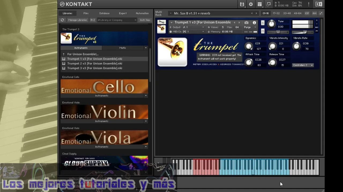The height and width of the screenshot is (192, 343).
Task: Click the camera snapshot view icon
Action: pos(247,23)
